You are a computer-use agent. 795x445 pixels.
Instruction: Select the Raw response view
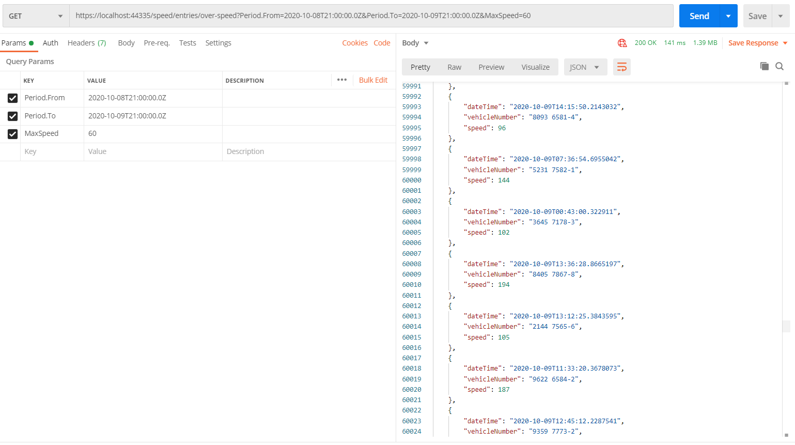455,67
